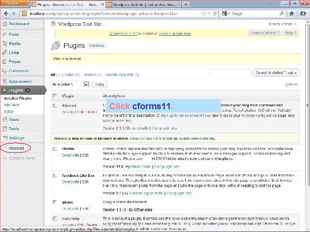Click the Appearance icon in sidebar

[4, 81]
